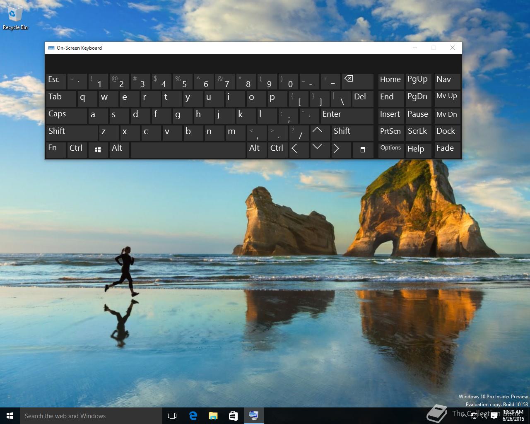Click the z key

coord(108,133)
